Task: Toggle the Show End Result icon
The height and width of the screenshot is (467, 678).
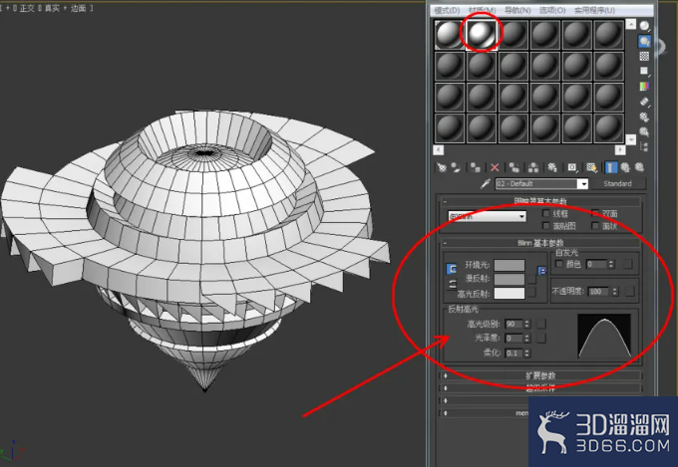Action: 611,167
